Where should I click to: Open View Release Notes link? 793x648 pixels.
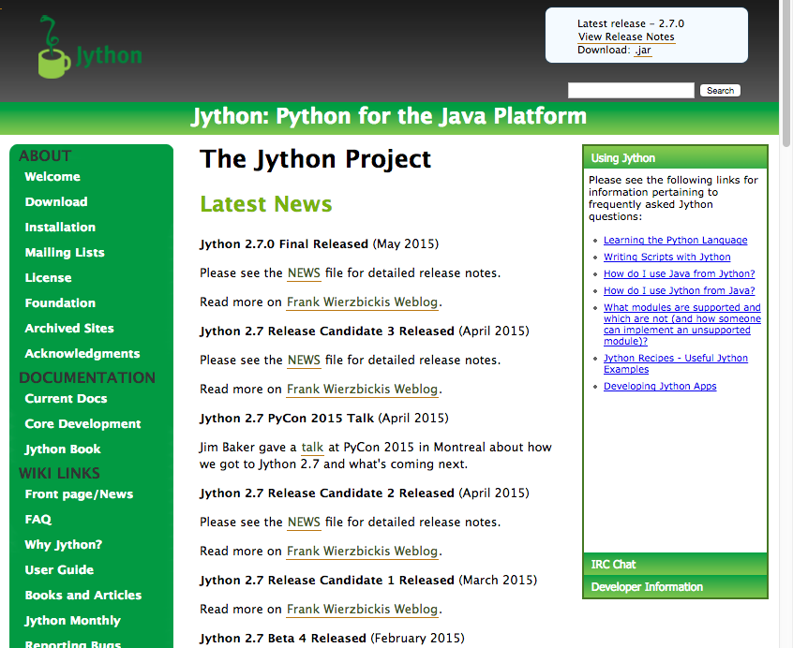[x=626, y=37]
